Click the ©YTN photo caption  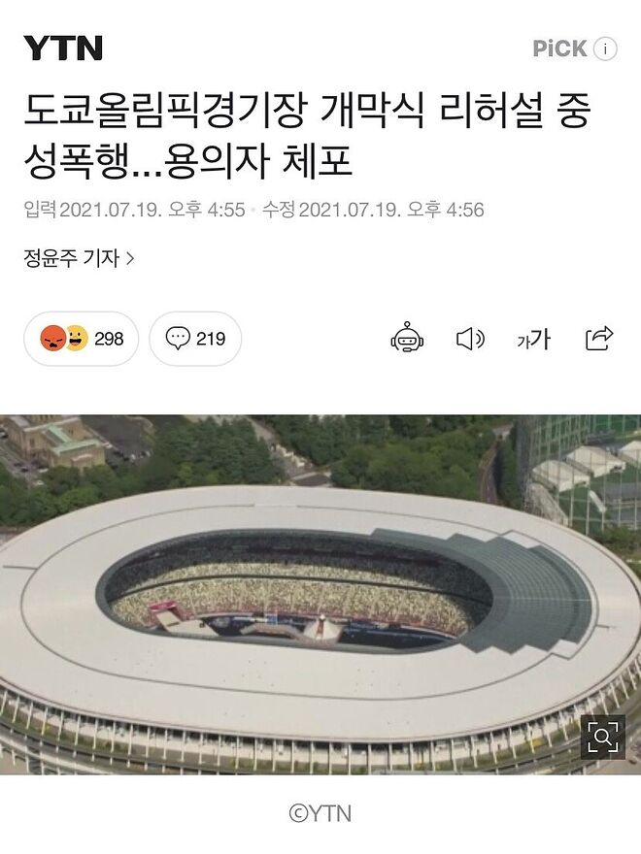[320, 813]
